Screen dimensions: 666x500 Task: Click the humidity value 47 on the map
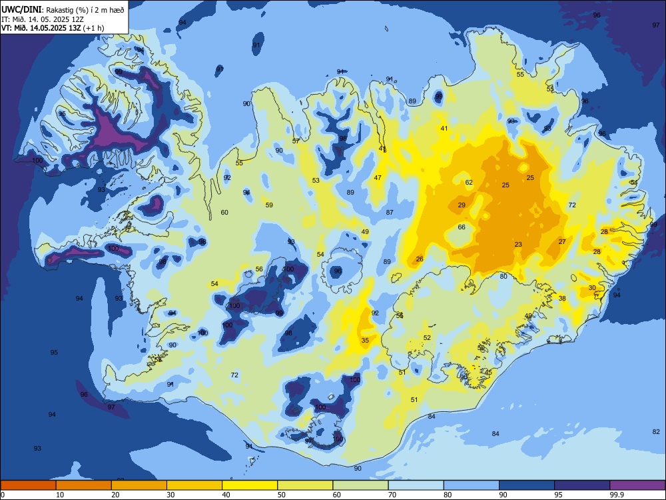[378, 178]
